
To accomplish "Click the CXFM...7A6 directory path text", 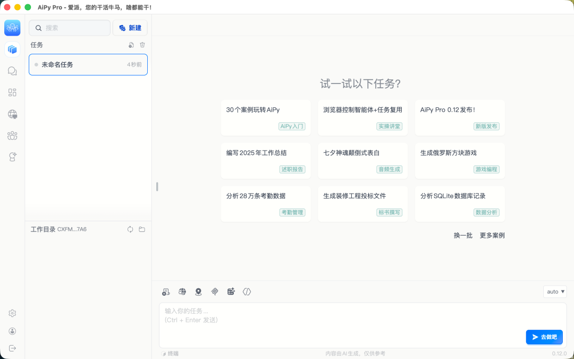I will pyautogui.click(x=72, y=229).
